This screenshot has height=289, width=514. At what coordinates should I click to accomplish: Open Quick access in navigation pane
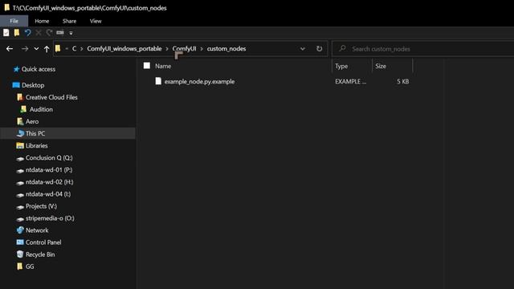click(x=39, y=69)
